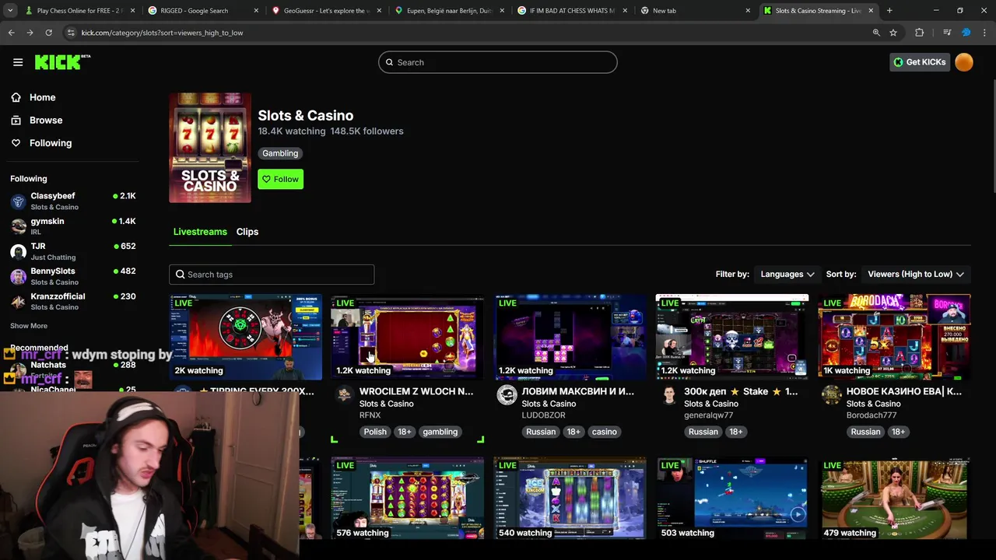Open BennySlots channel in Following list

click(73, 275)
